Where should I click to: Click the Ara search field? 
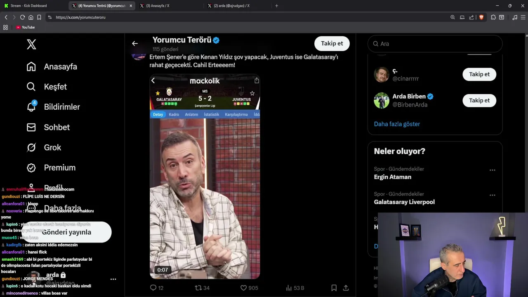435,44
